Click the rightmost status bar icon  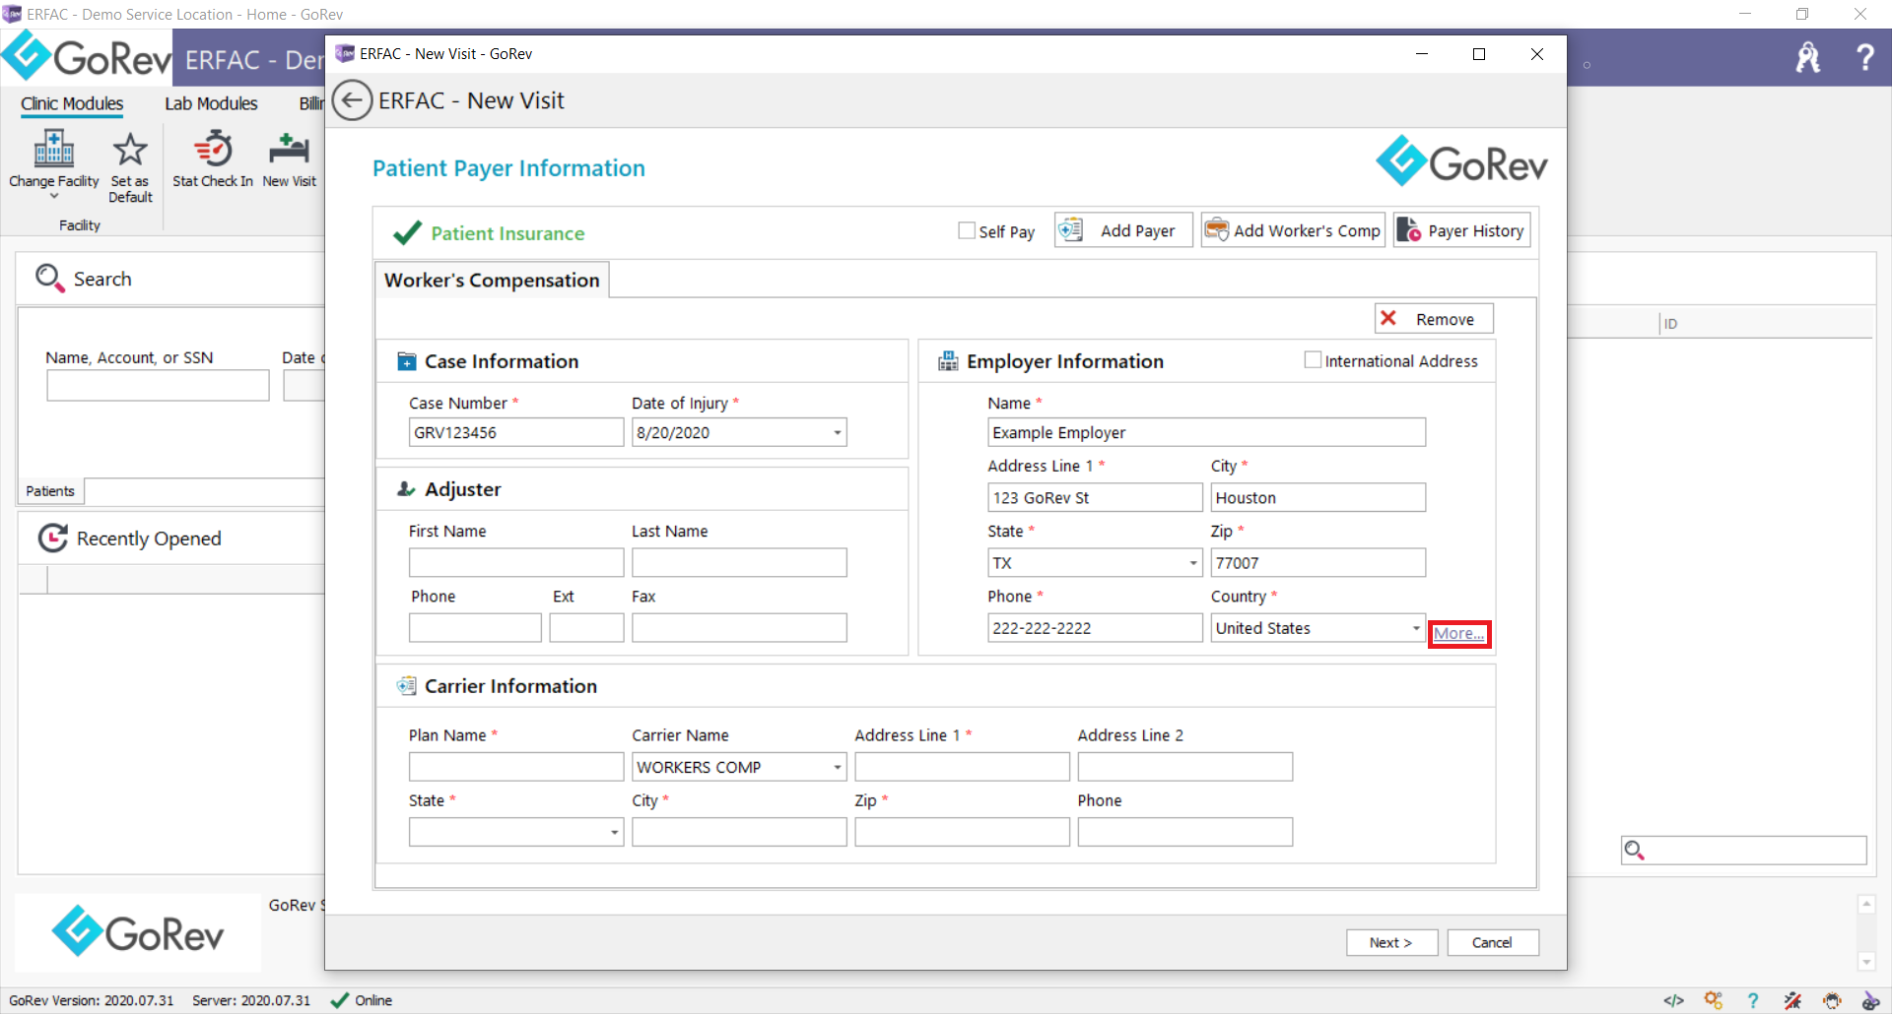1870,1000
